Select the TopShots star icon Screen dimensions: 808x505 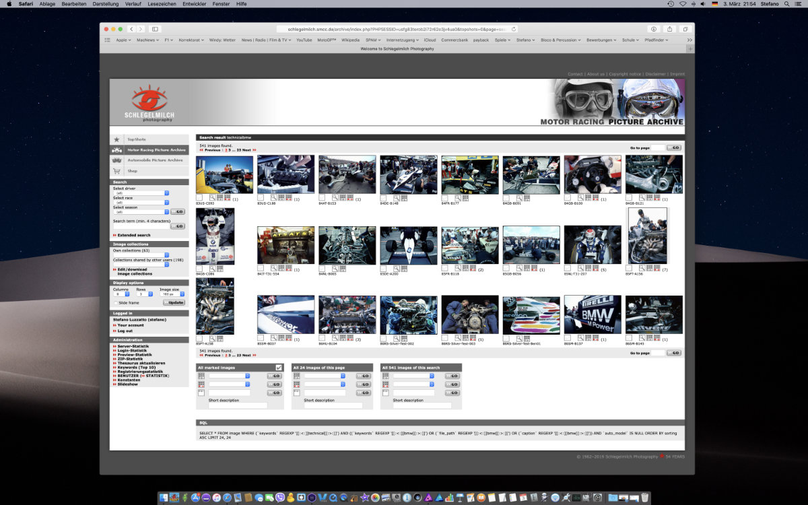pos(116,139)
